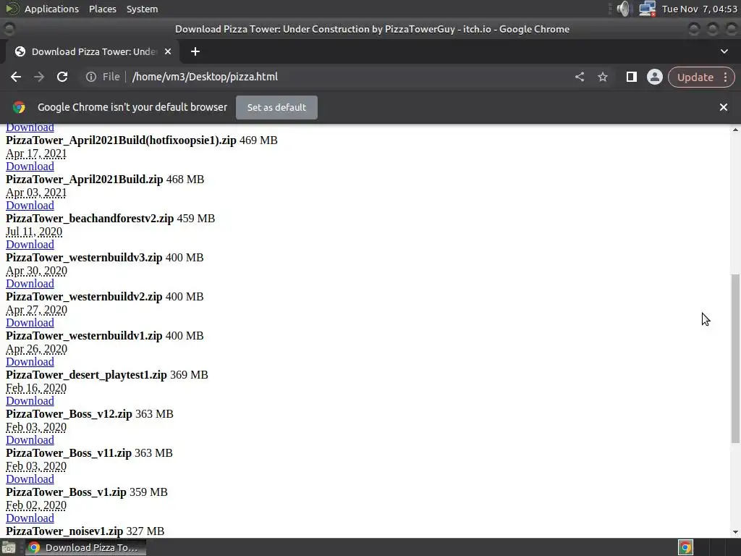Open the Chrome profile avatar

click(654, 77)
